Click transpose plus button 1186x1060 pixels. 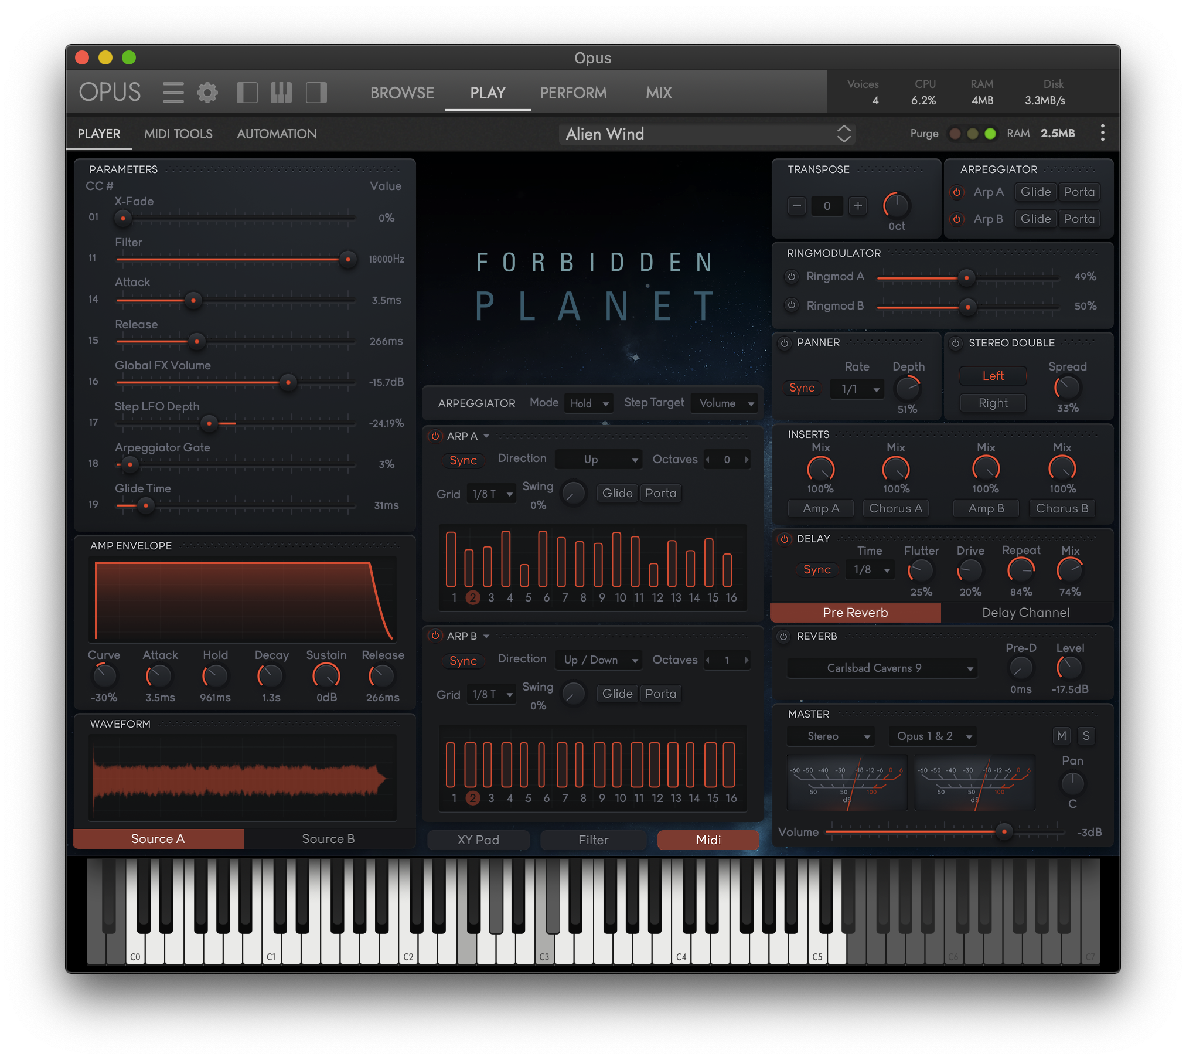[858, 206]
